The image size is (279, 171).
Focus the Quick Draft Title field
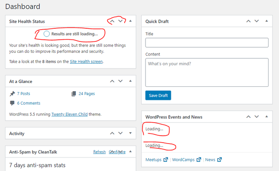(207, 43)
